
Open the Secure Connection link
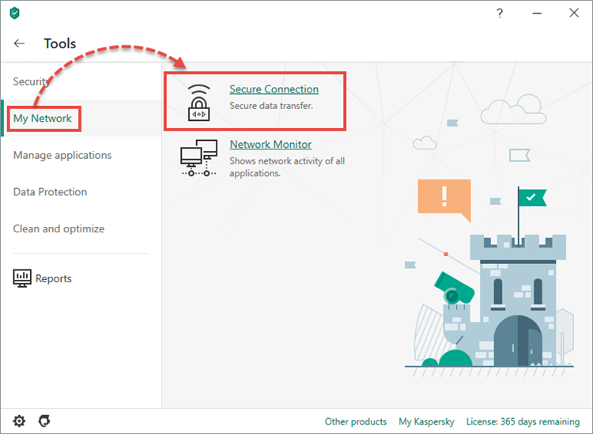coord(274,89)
